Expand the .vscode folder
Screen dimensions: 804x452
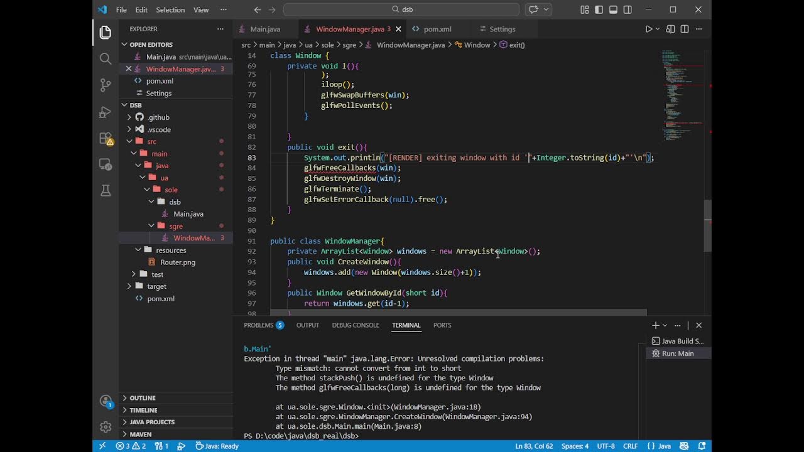pos(159,129)
